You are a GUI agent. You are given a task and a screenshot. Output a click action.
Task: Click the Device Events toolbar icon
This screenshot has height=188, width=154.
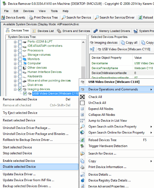3,18
